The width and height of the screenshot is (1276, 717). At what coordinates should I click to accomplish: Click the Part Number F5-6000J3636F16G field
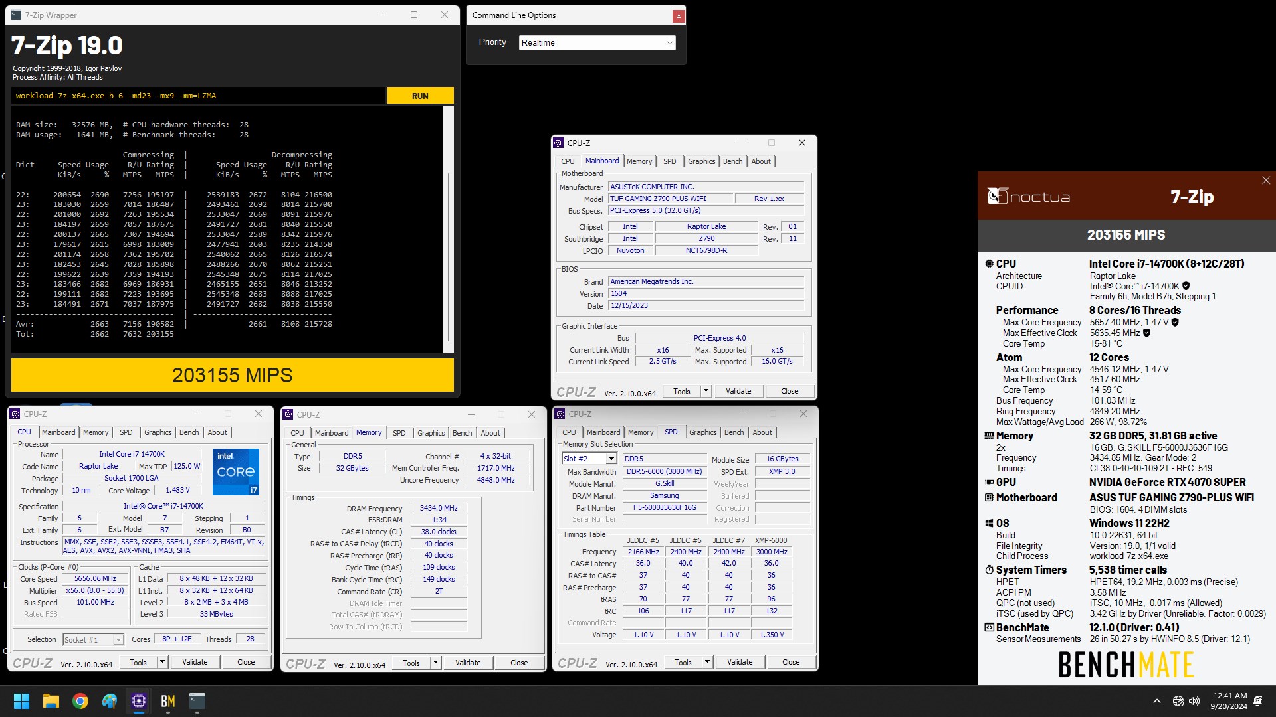pos(665,508)
